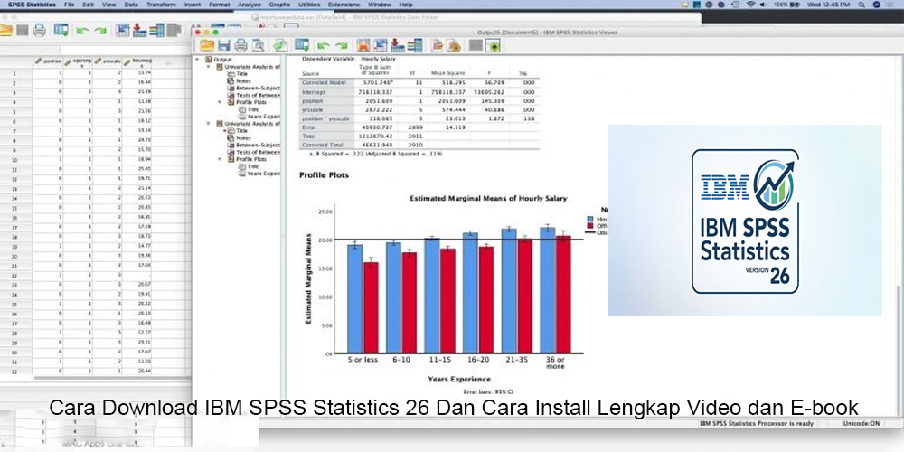This screenshot has height=452, width=904.
Task: Open the Graphs menu
Action: [279, 5]
